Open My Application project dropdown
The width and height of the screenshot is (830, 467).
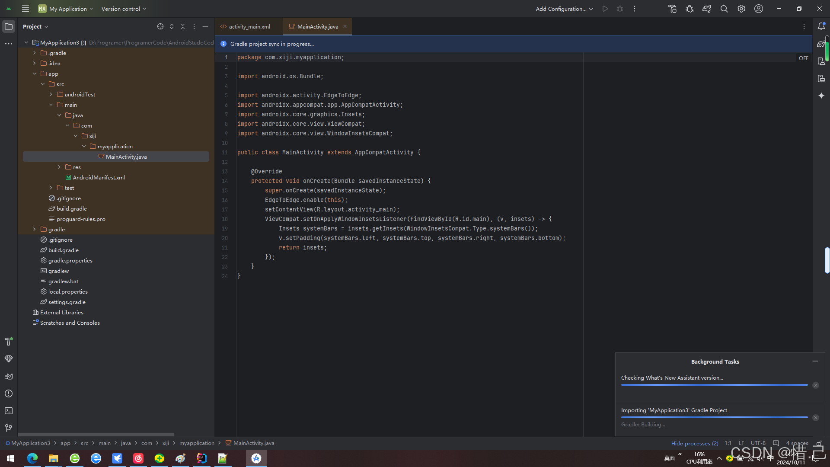tap(65, 9)
